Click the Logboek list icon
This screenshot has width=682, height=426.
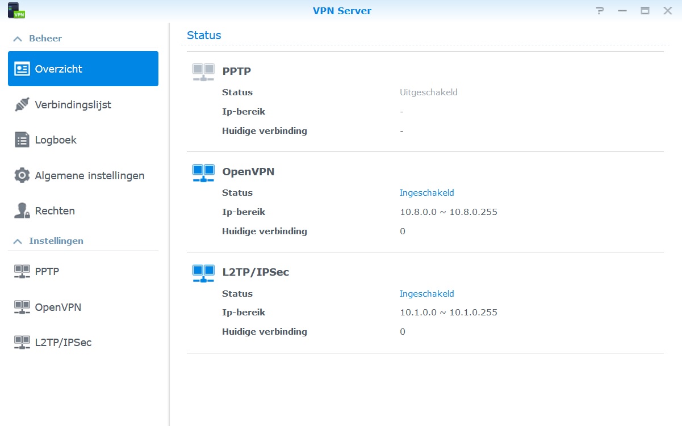coord(22,140)
